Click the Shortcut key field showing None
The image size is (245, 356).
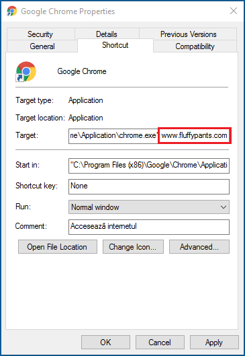[x=149, y=186]
